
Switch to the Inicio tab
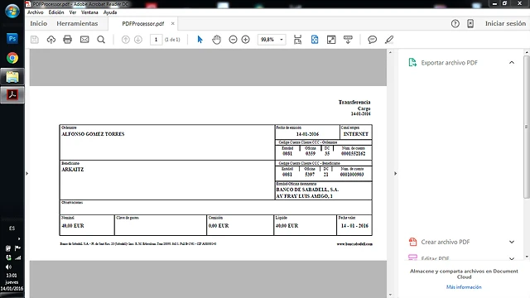[x=39, y=24]
